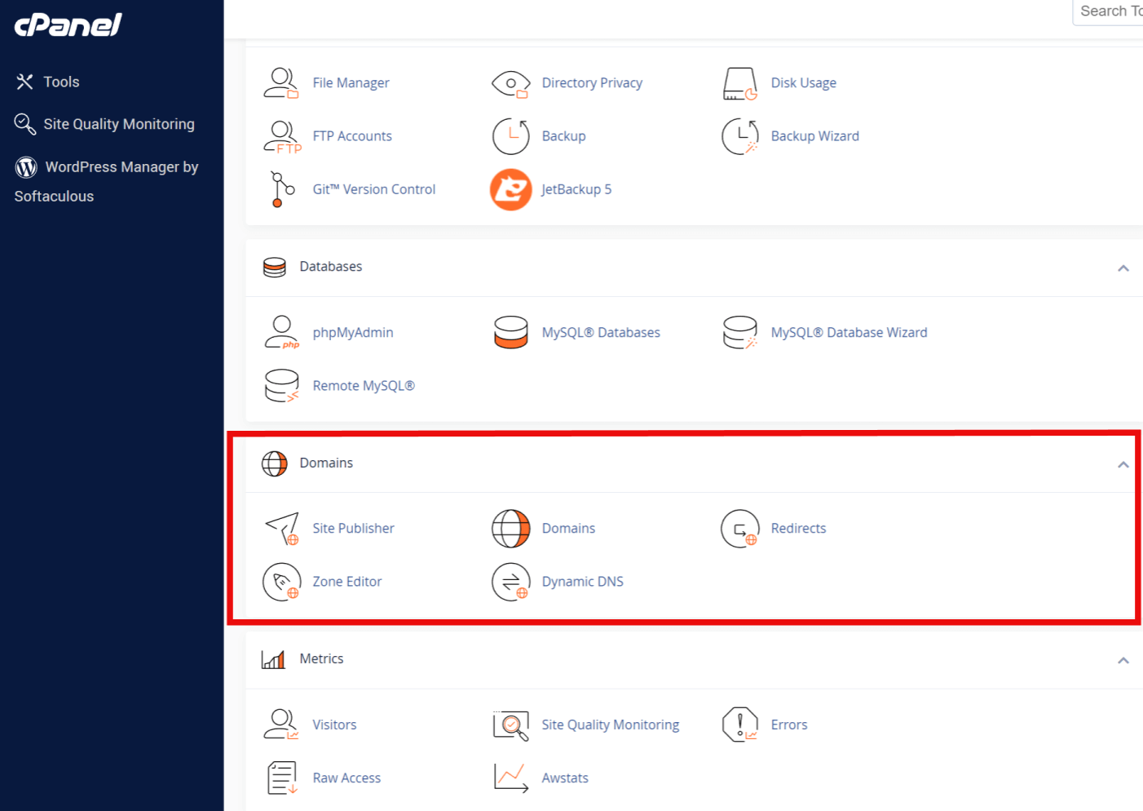Click the Raw Access document icon
Viewport: 1143px width, 811px height.
(282, 778)
